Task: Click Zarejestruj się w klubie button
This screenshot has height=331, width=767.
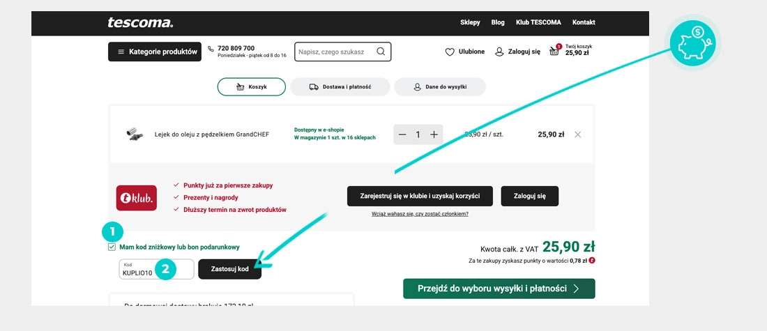Action: click(x=420, y=197)
